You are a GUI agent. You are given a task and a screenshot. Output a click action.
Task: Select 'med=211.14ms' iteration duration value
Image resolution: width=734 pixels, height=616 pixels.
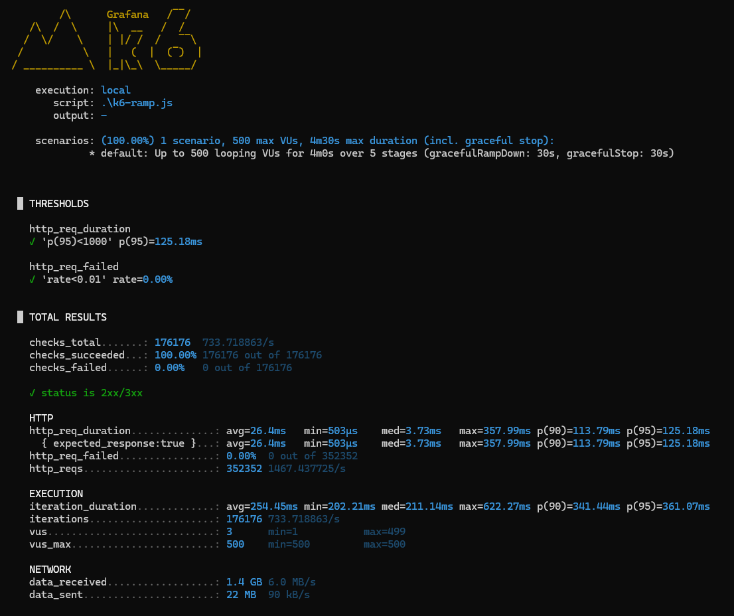(x=417, y=506)
